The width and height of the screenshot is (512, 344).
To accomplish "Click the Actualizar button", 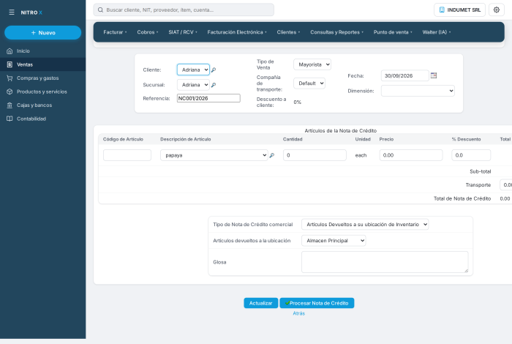I will (261, 303).
